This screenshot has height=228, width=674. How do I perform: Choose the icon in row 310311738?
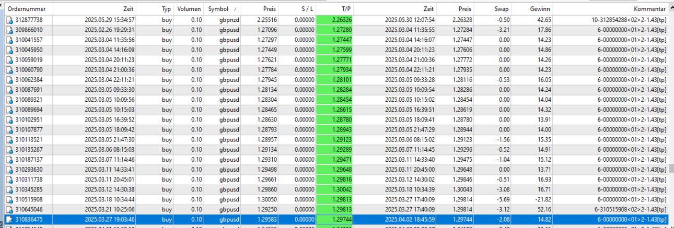pyautogui.click(x=9, y=179)
